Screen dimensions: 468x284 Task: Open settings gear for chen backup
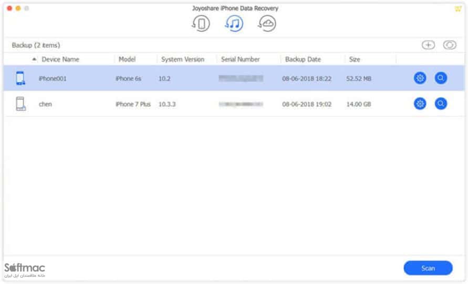[420, 104]
